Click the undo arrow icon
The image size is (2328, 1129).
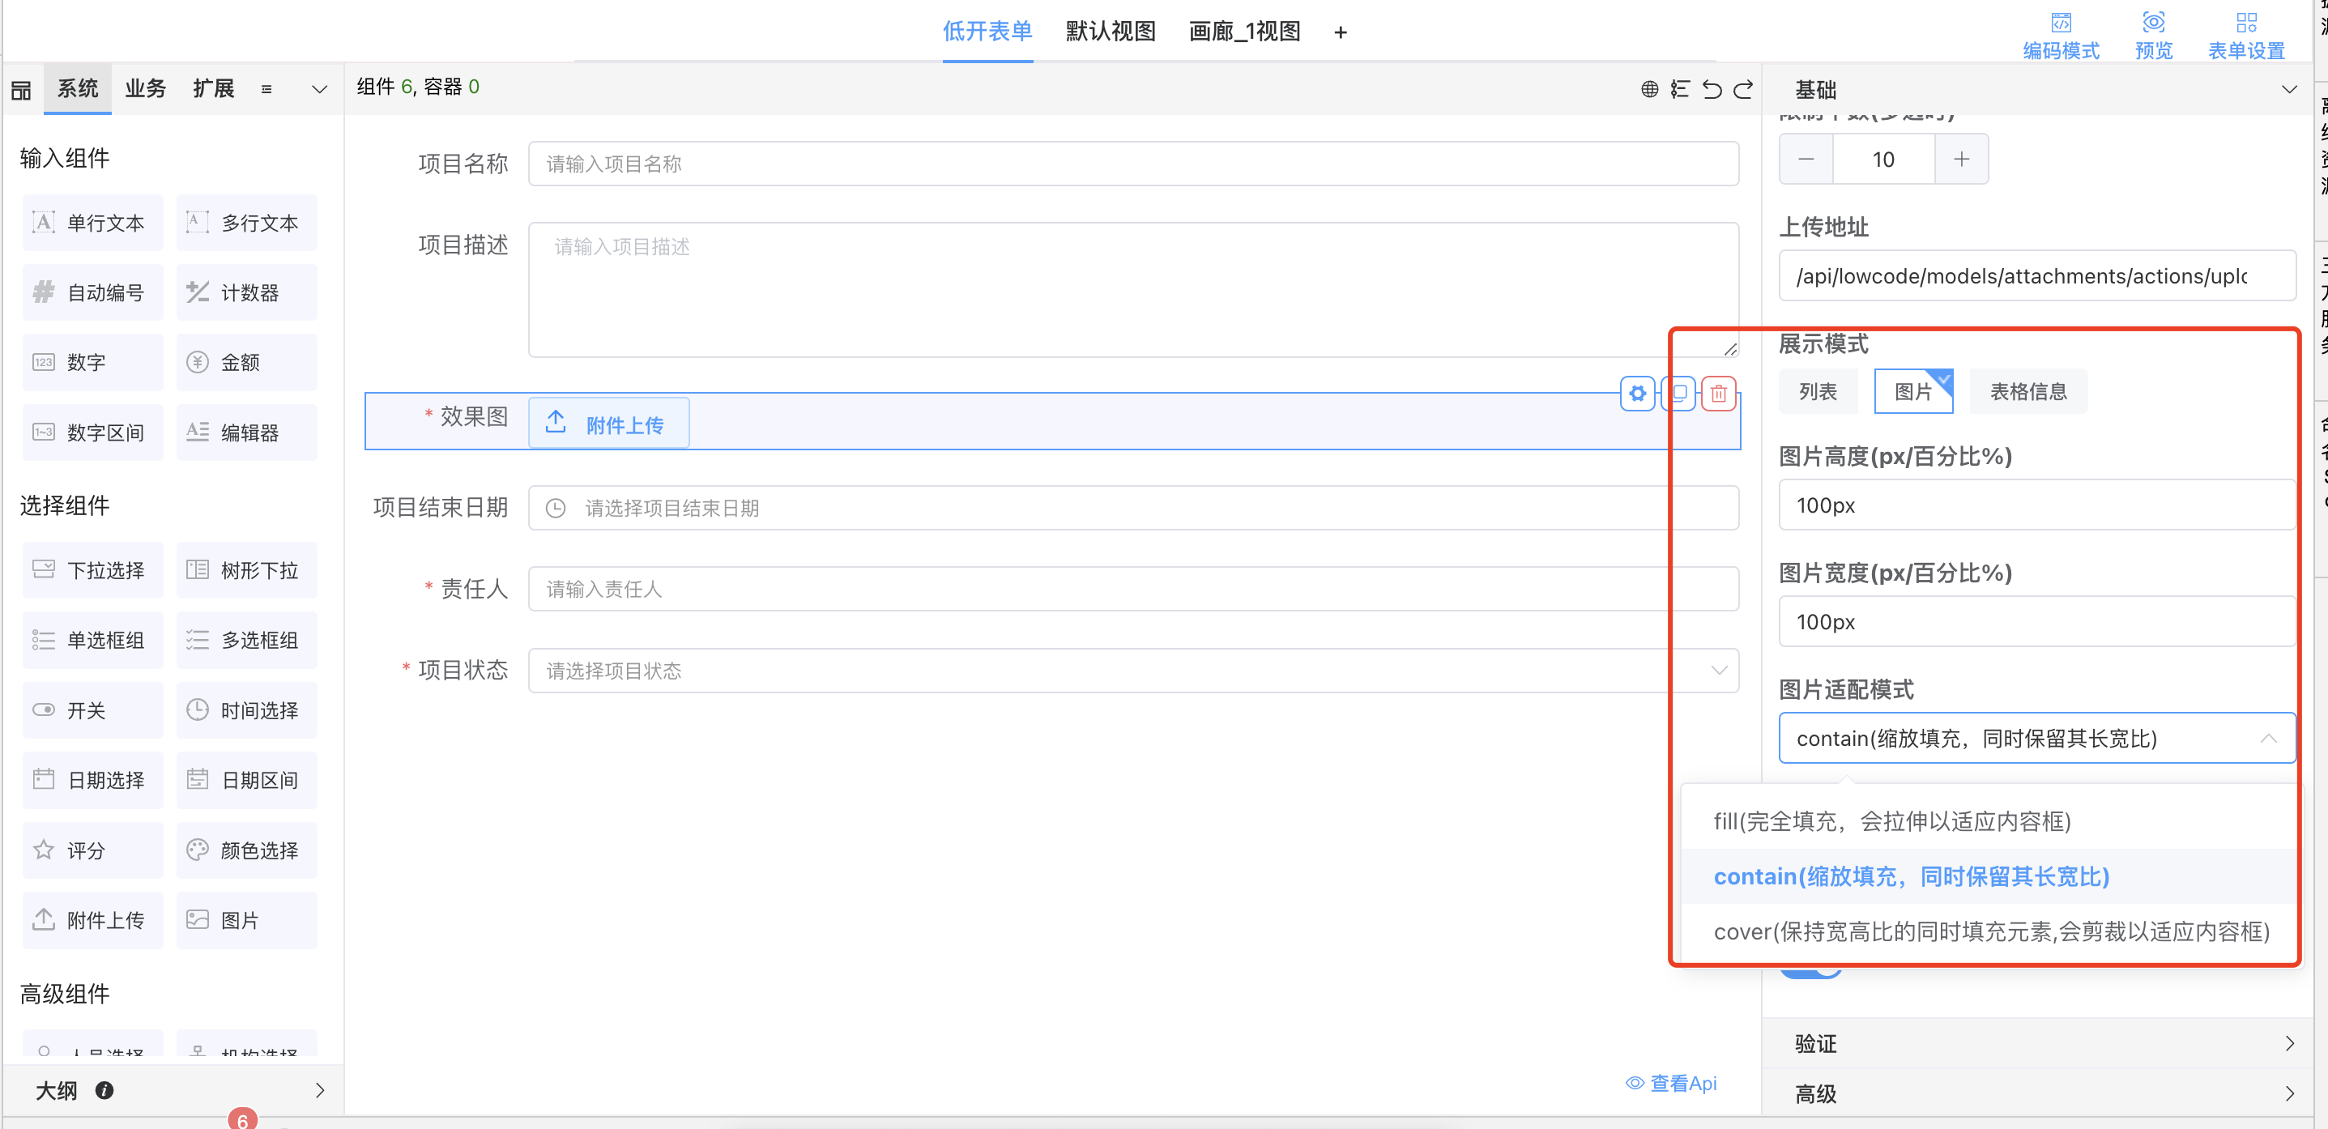[1712, 88]
